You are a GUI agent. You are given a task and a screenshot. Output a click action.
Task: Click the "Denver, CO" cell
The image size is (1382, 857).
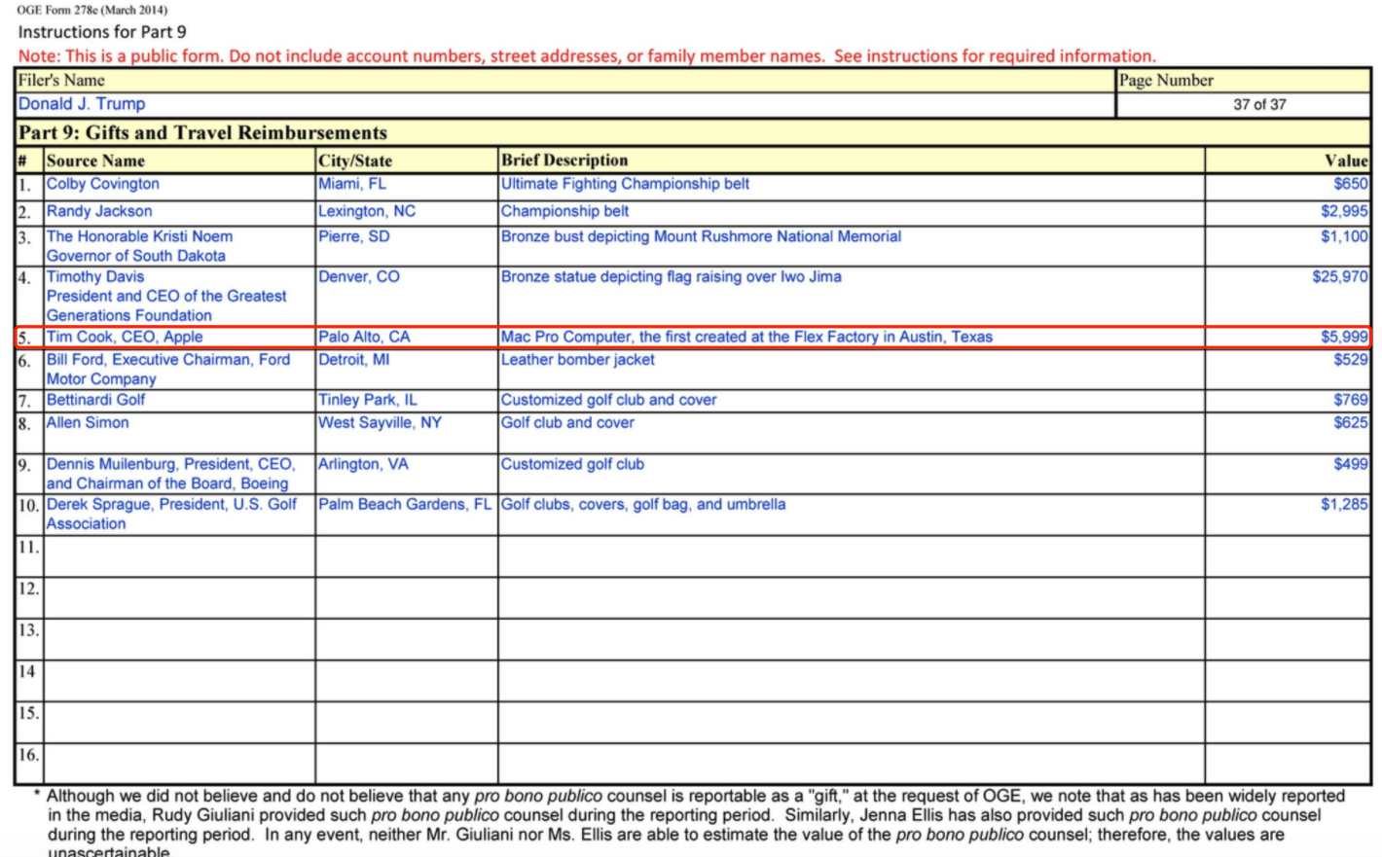click(359, 276)
